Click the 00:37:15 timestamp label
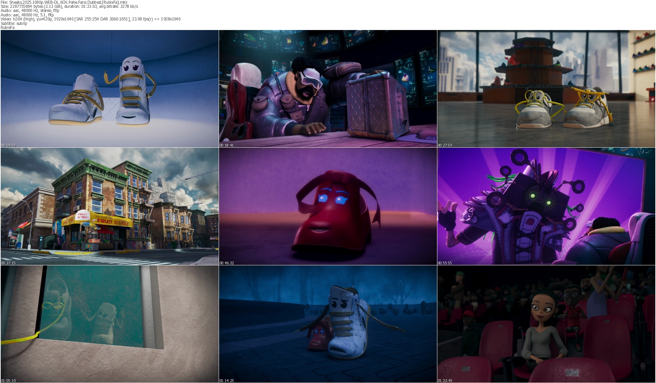This screenshot has height=383, width=656. 9,263
